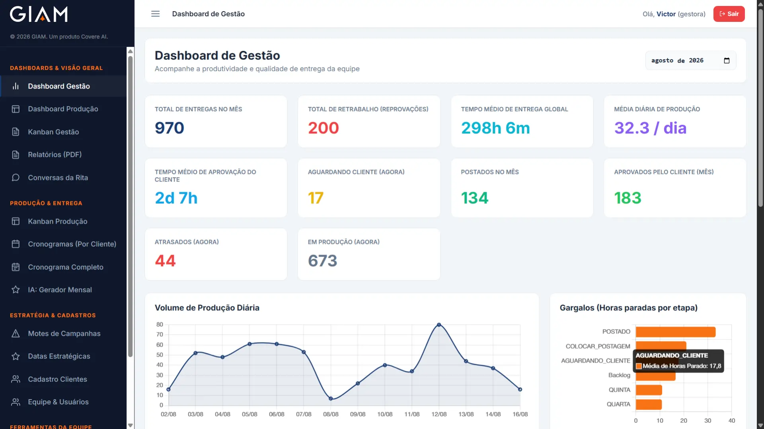The width and height of the screenshot is (764, 429).
Task: Click the Conversas da Rita chat bubble icon
Action: click(x=16, y=178)
